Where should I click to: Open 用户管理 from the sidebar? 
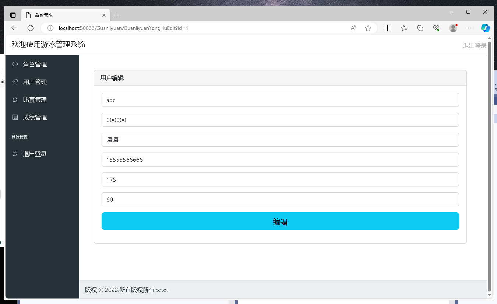[35, 82]
